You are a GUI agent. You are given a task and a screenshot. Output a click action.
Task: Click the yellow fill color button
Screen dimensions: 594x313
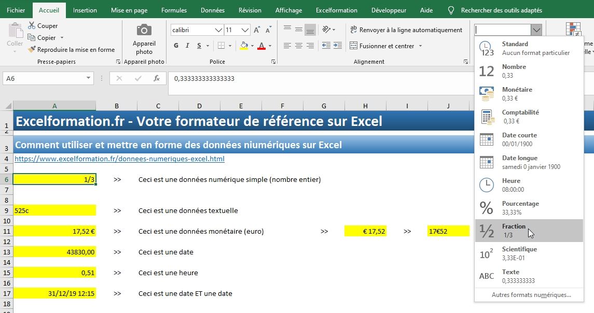244,46
